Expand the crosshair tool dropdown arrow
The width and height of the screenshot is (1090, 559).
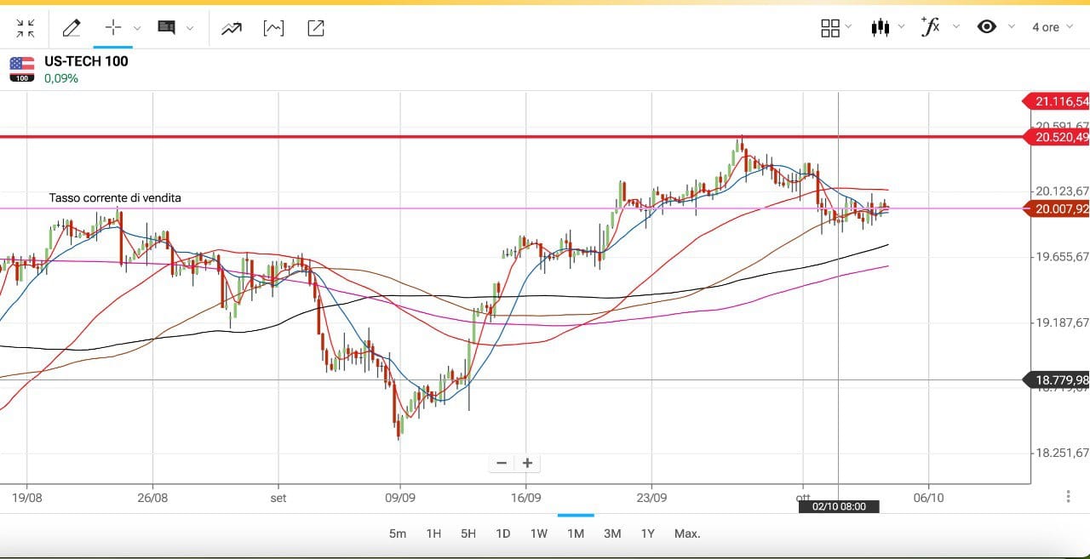click(137, 28)
